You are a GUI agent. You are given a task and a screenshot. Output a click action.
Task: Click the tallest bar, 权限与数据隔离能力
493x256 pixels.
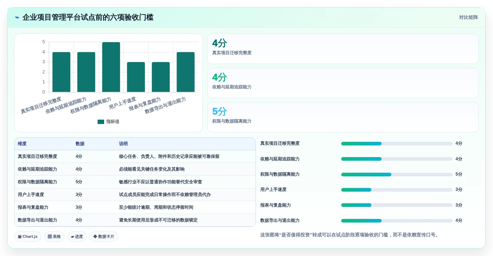click(x=111, y=67)
